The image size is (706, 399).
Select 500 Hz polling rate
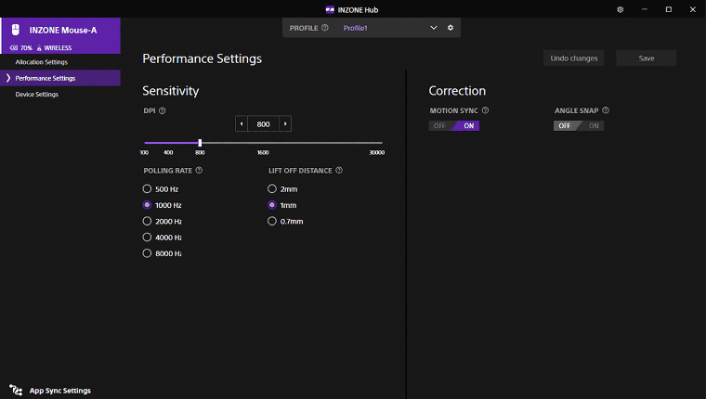[147, 188]
